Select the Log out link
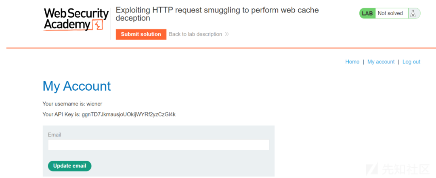The width and height of the screenshot is (436, 178). (411, 62)
